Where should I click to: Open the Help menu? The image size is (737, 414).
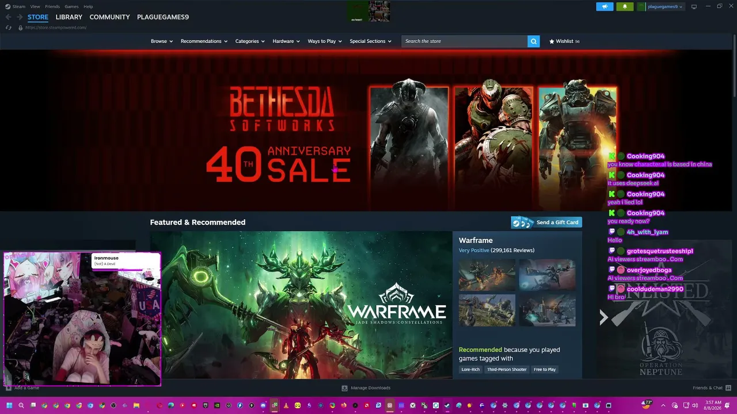[88, 6]
